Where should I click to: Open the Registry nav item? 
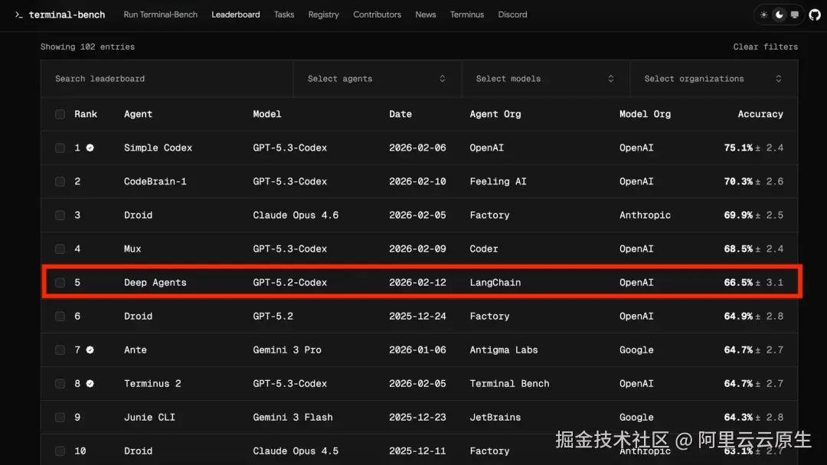(x=323, y=15)
